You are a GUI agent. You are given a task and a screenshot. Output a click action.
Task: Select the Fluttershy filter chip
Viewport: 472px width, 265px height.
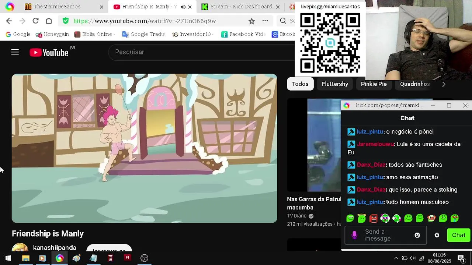pos(335,84)
